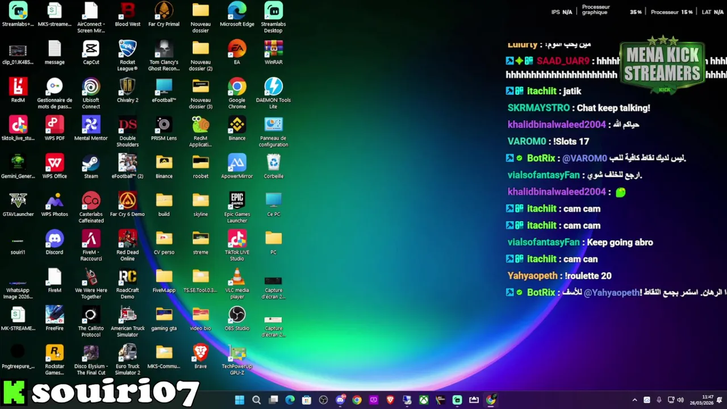The image size is (727, 409).
Task: Select the chat message "!roulette 20"
Action: click(x=588, y=276)
